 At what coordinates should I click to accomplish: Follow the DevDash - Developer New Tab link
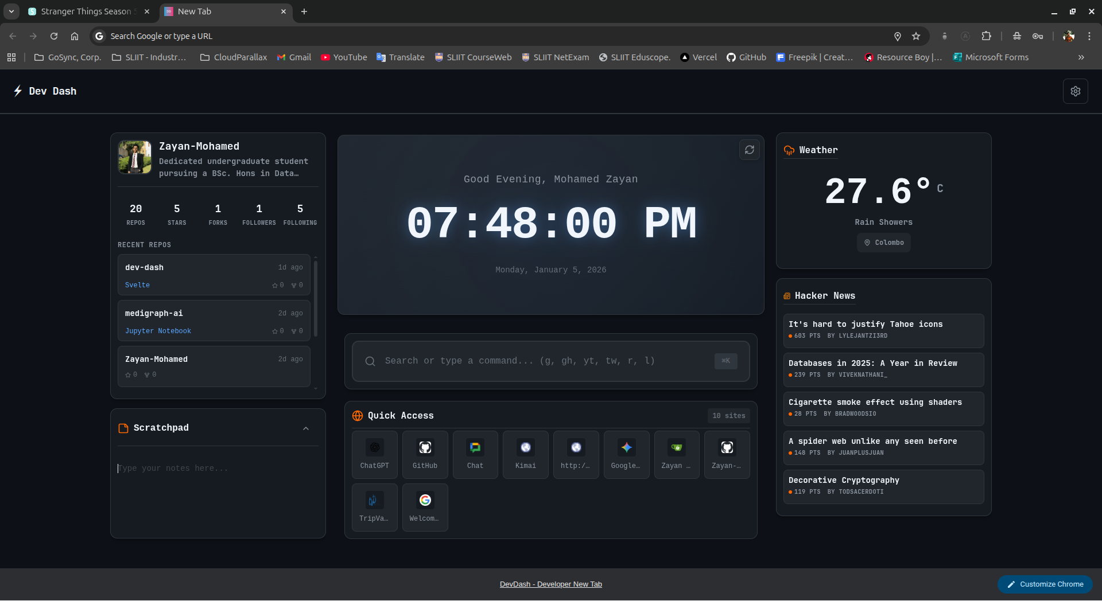pos(550,584)
